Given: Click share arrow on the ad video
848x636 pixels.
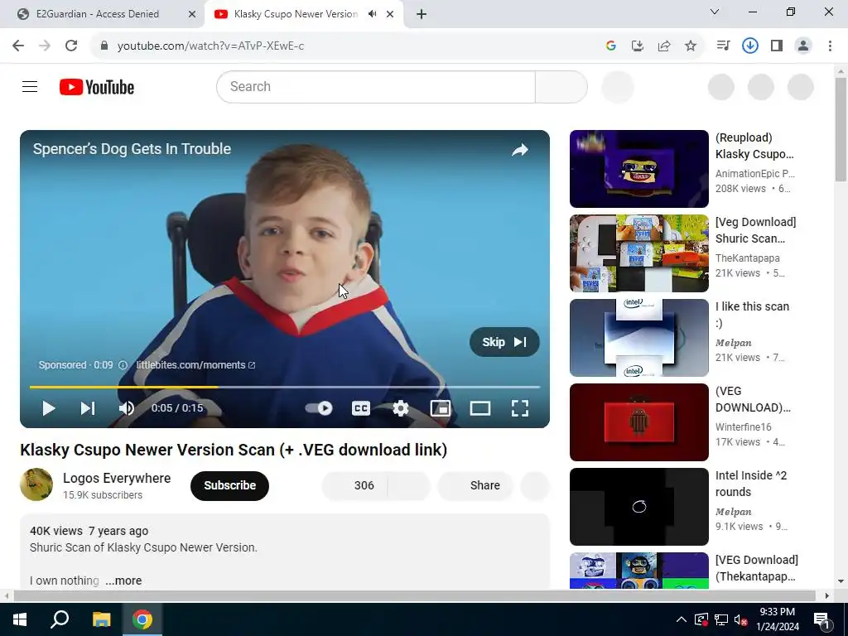Looking at the screenshot, I should 520,150.
